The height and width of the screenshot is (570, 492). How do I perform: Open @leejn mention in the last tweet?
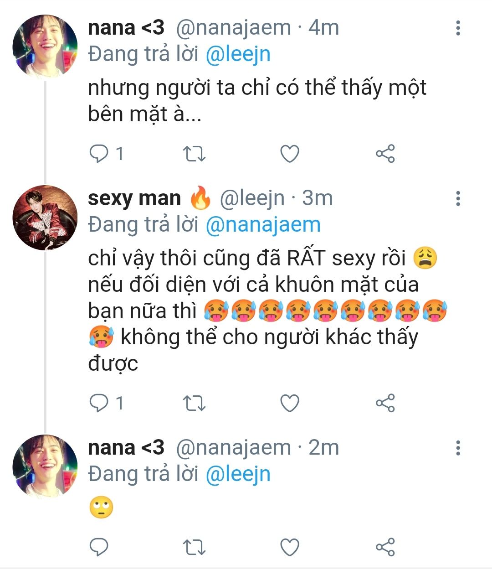click(238, 474)
